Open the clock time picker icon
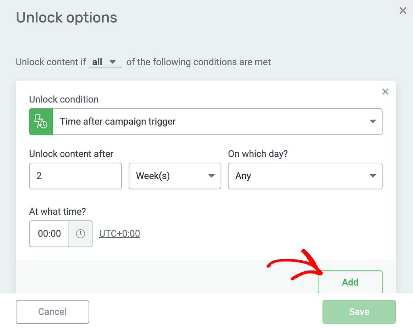Screen dimensions: 413x328 point(80,234)
